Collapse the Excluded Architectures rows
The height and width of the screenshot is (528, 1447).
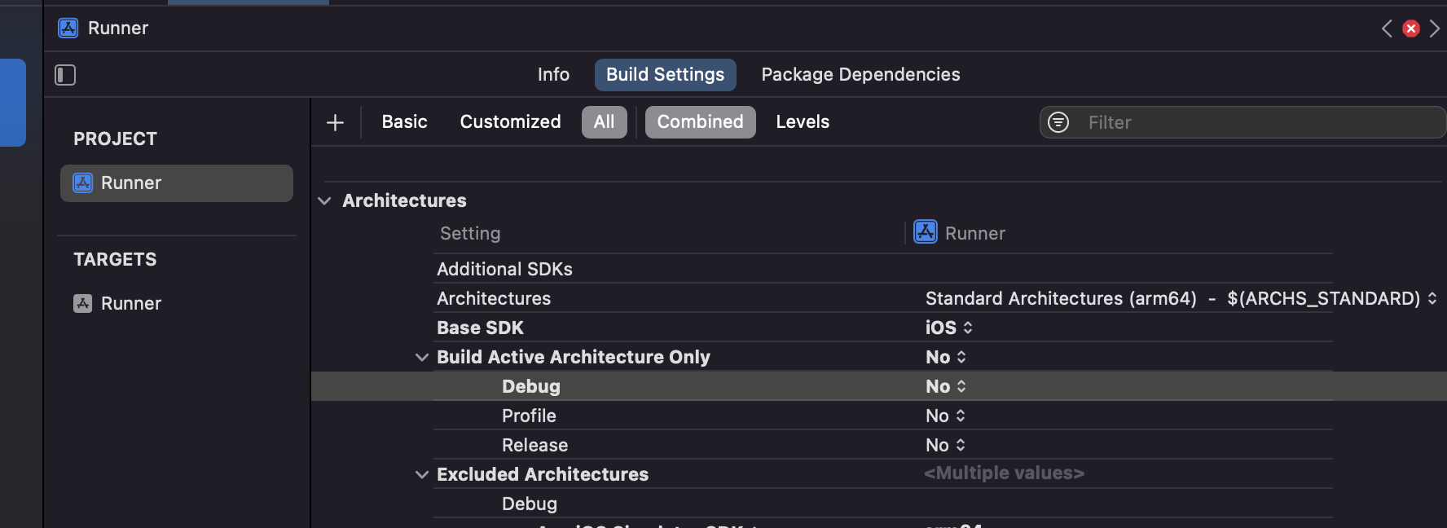click(421, 475)
